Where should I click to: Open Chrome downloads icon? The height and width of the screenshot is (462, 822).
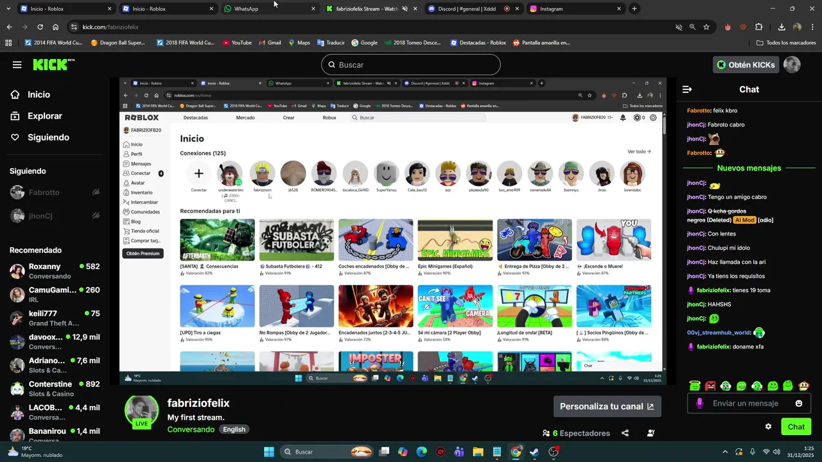pos(782,27)
